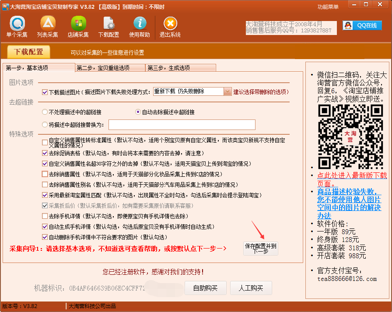Click the 开店套装 988元 price text
Screen dimensions: 392x312
342,256
